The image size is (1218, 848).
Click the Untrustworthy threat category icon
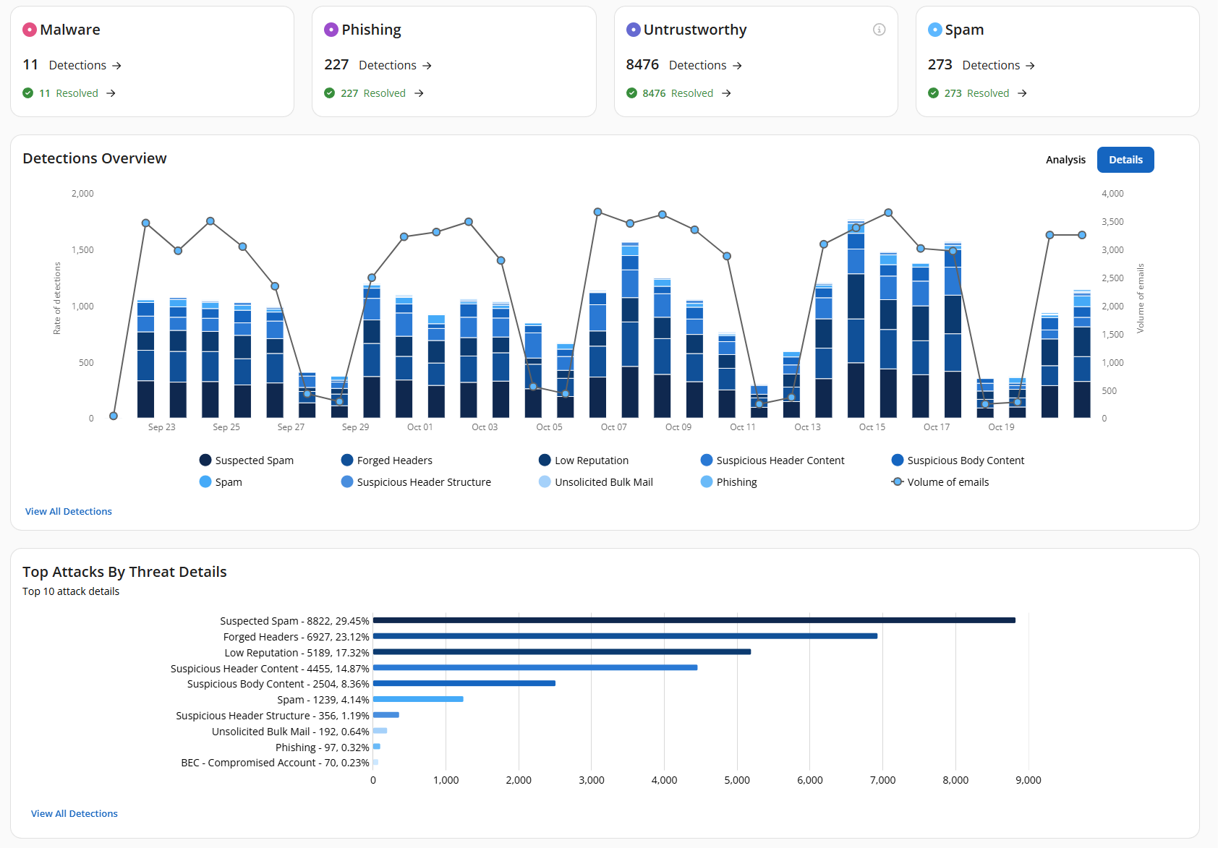pos(633,30)
